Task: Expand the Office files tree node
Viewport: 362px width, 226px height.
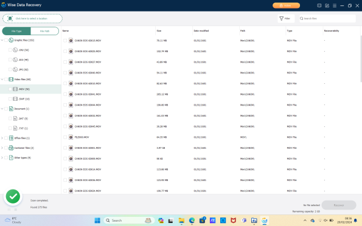Action: click(2, 138)
